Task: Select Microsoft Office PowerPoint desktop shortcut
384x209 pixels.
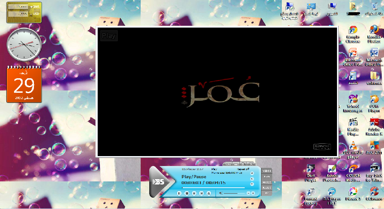Action: [x=353, y=57]
